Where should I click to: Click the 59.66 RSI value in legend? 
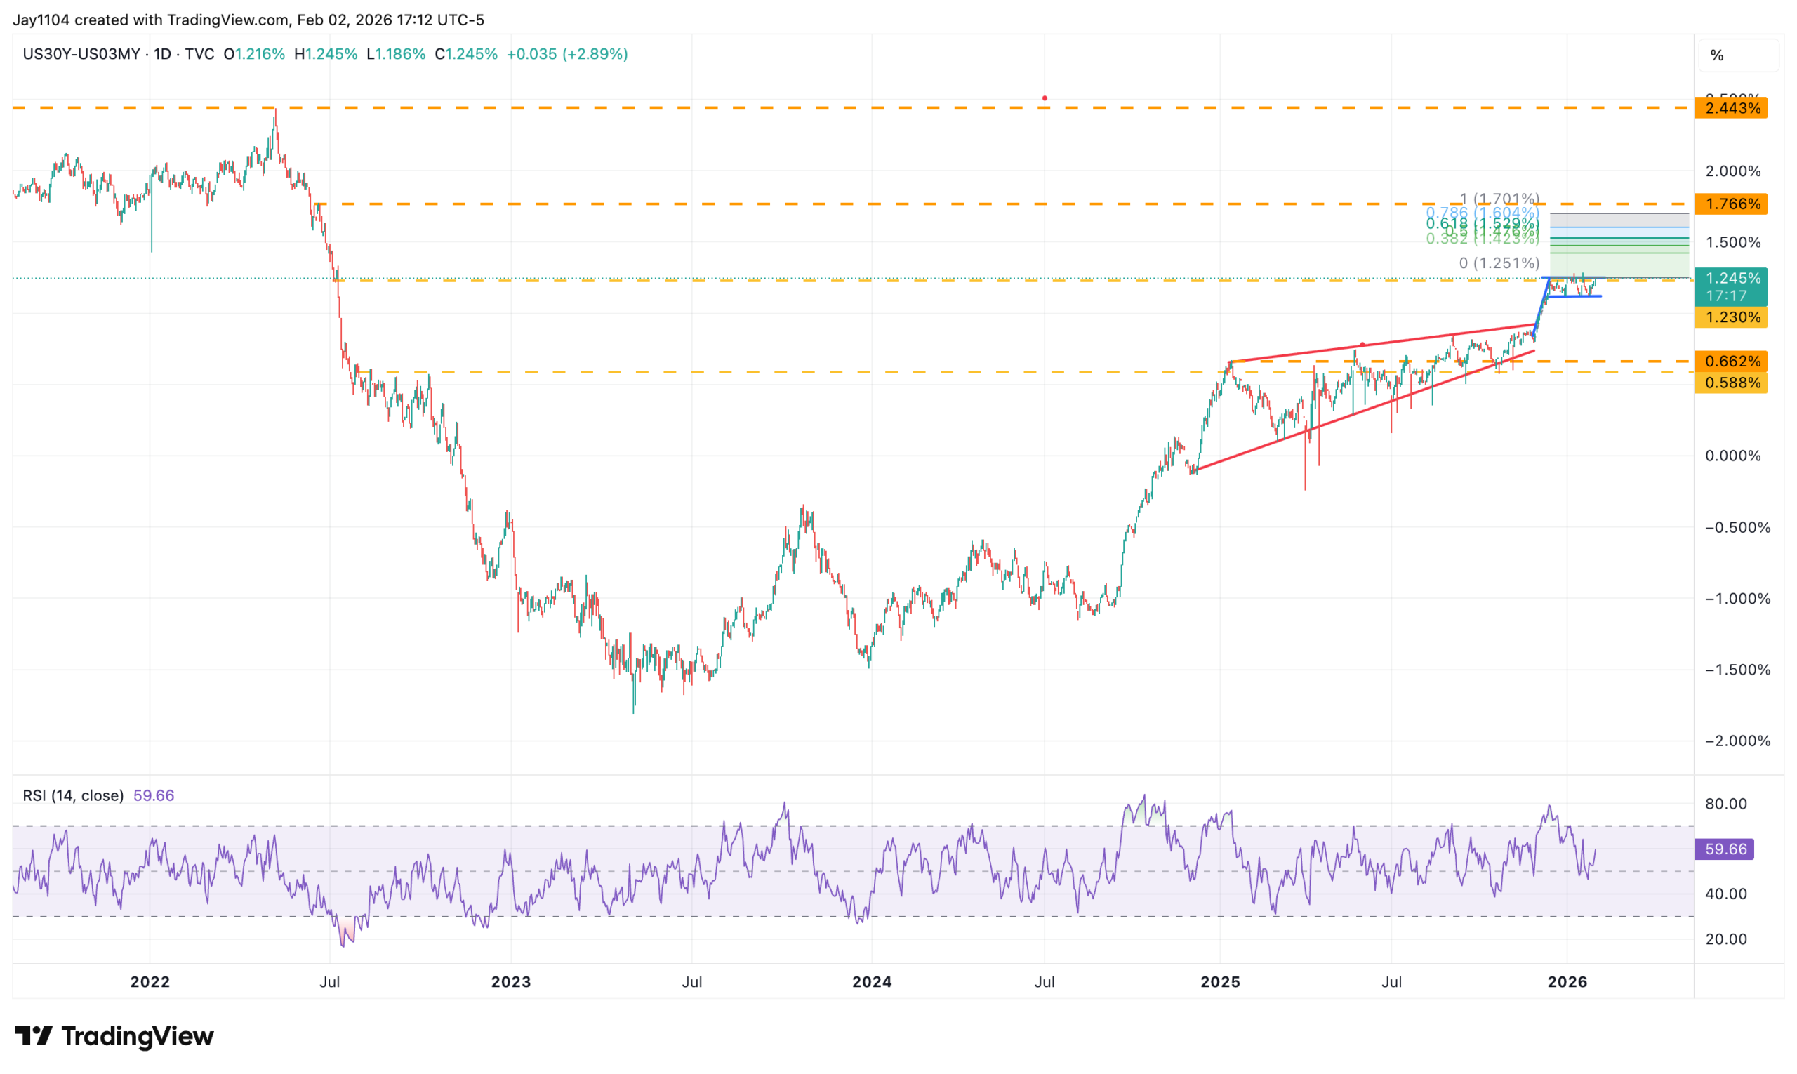click(x=154, y=795)
